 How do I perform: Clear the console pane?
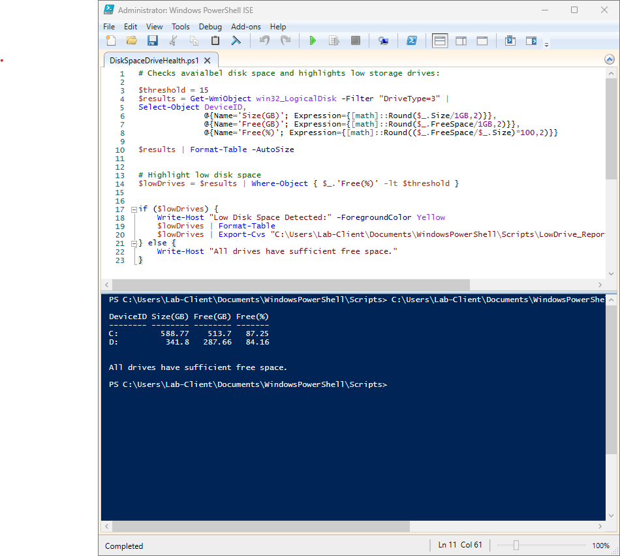pos(236,40)
